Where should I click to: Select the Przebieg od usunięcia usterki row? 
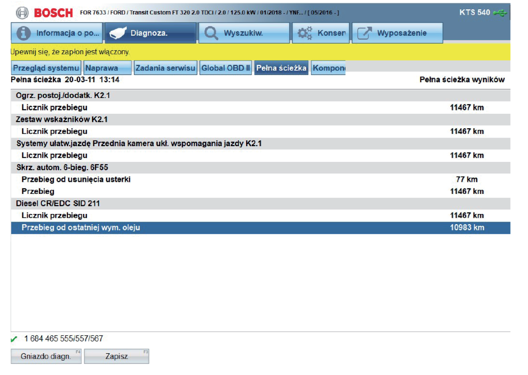tap(261, 179)
